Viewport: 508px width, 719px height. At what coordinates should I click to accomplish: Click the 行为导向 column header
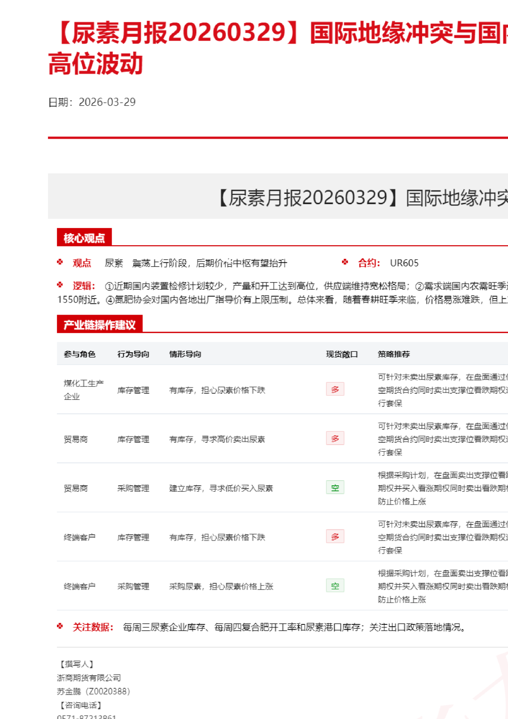point(133,354)
